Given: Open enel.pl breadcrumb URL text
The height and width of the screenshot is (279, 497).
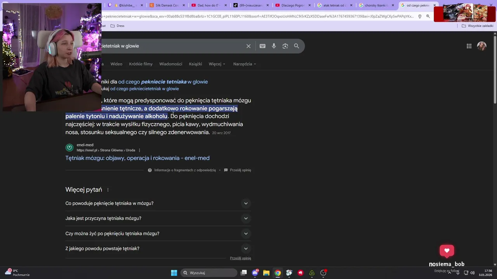Looking at the screenshot, I should click(106, 150).
